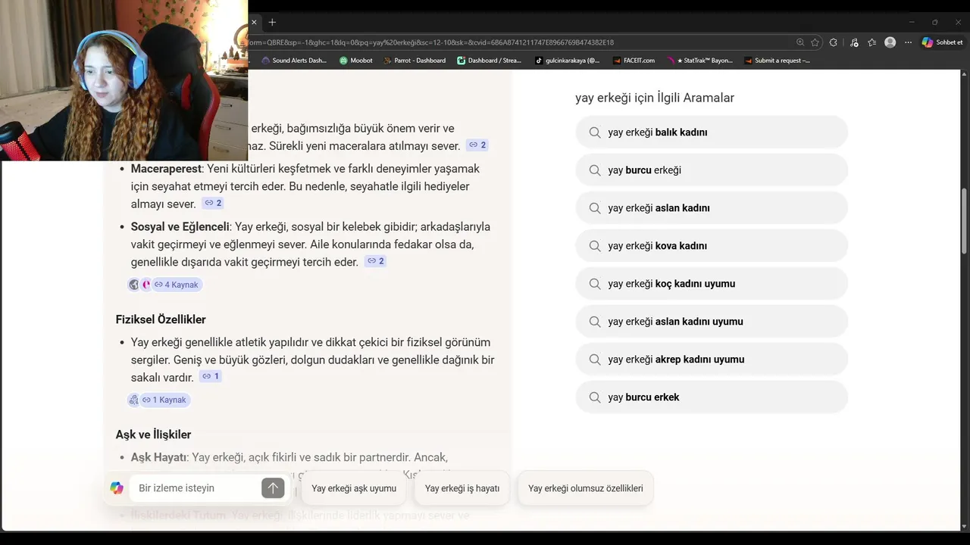Viewport: 970px width, 545px height.
Task: Click magnifier icon beside balık kadını suggestion
Action: click(595, 132)
